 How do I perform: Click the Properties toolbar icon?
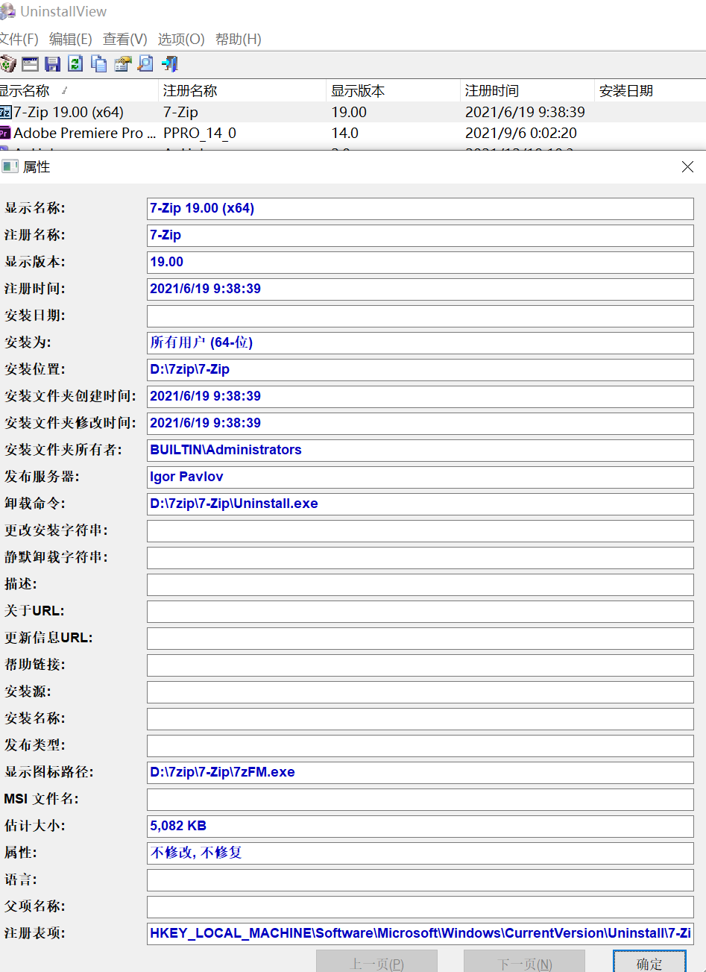coord(122,63)
